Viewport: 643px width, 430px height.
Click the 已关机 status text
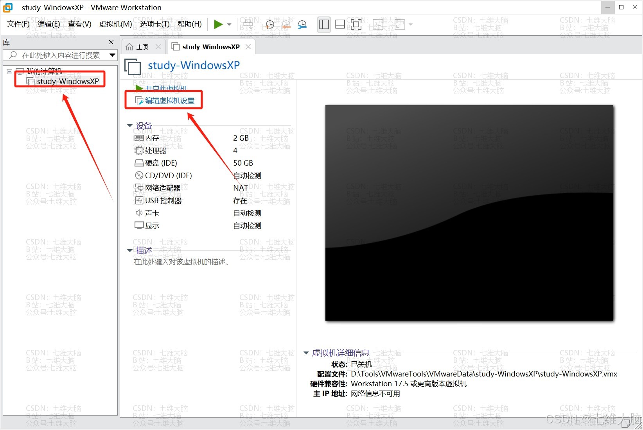click(x=361, y=364)
